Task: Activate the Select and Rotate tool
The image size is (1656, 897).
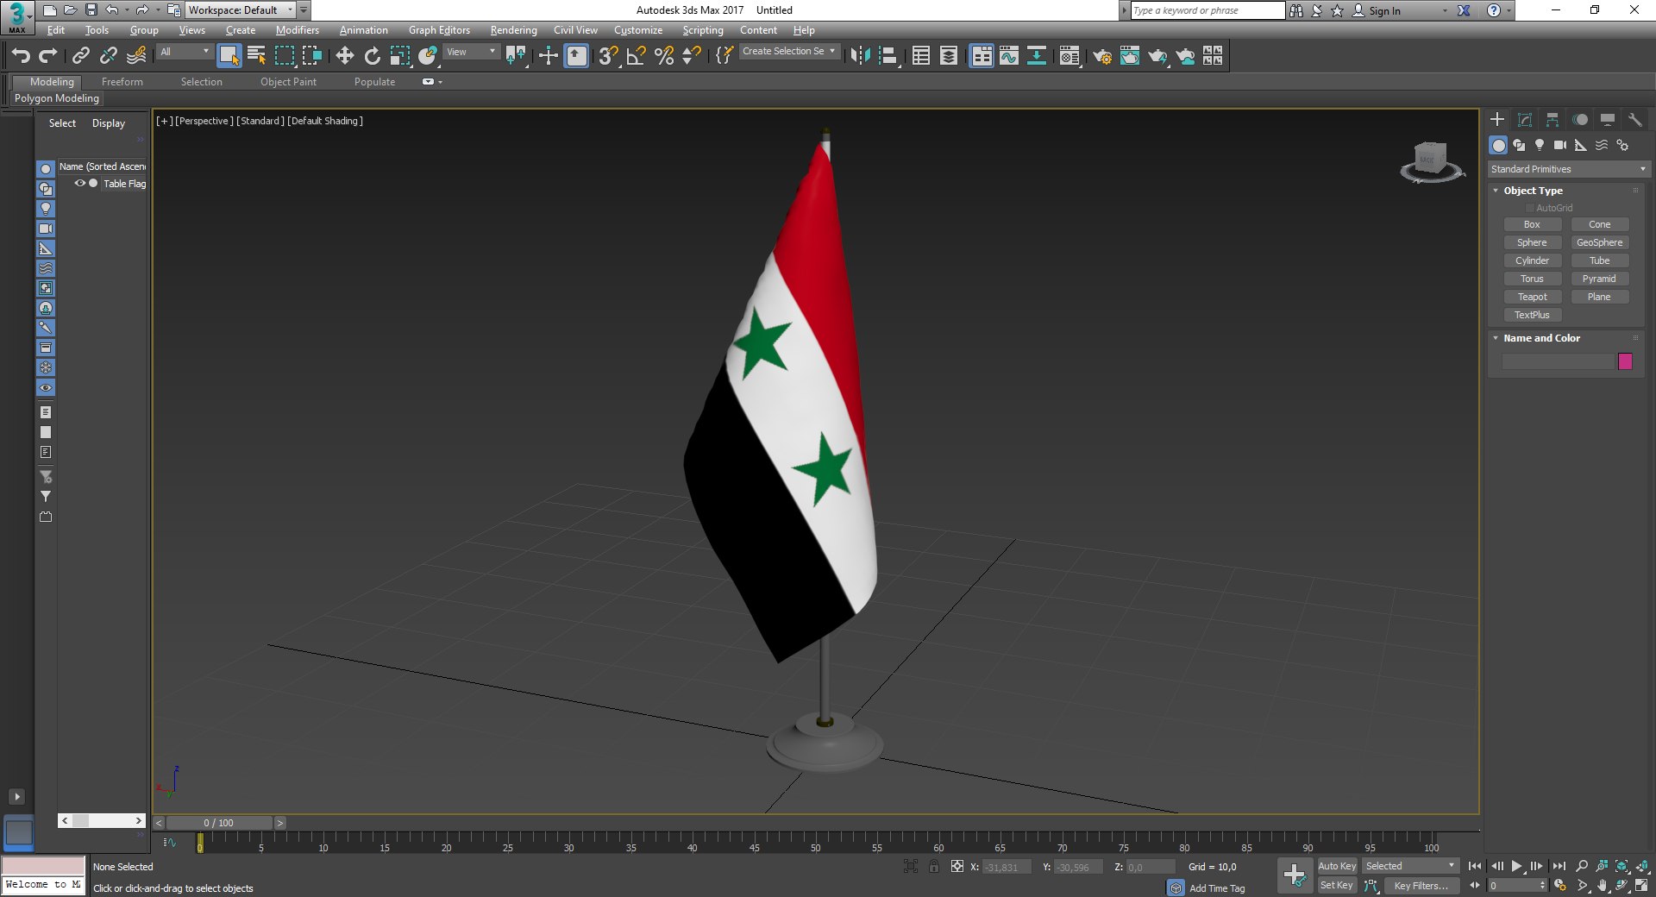Action: coord(372,56)
